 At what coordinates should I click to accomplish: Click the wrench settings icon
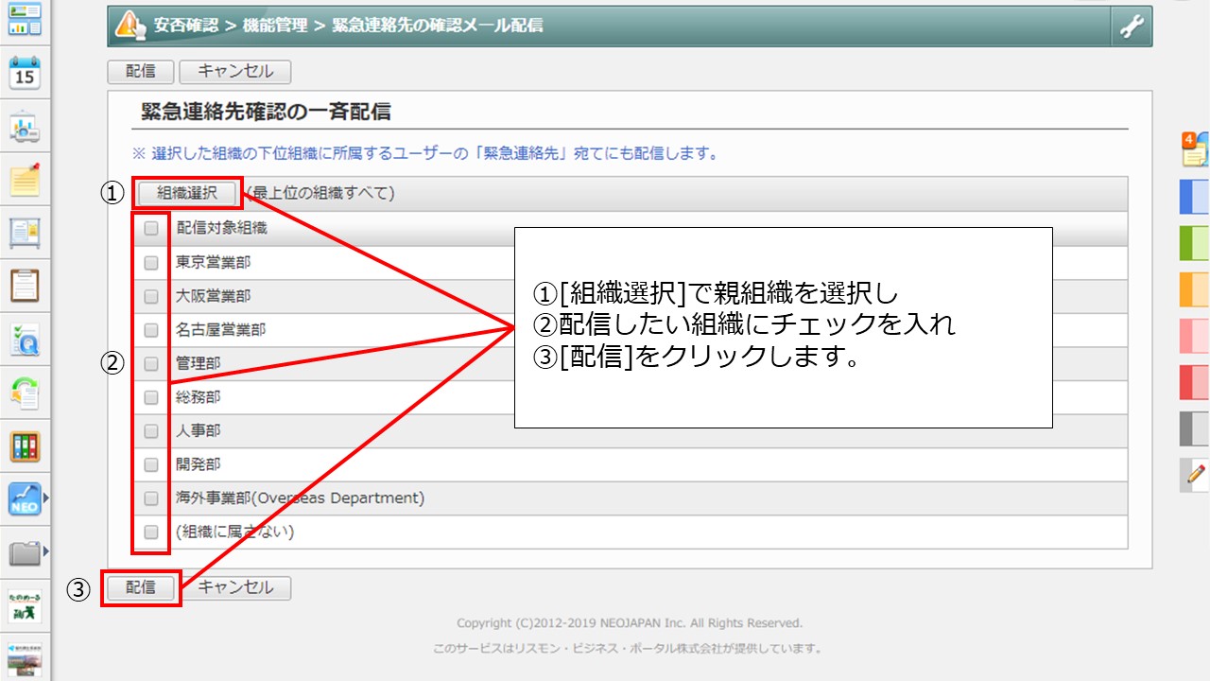(x=1132, y=27)
